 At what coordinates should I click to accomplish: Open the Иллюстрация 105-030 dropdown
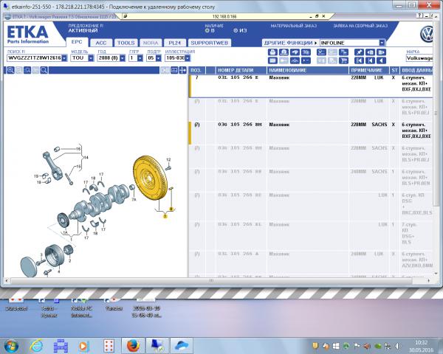coord(188,58)
